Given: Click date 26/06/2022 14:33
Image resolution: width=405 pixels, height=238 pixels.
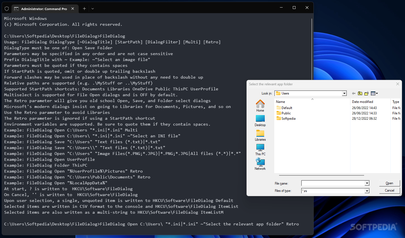Looking at the screenshot, I should 364,113.
